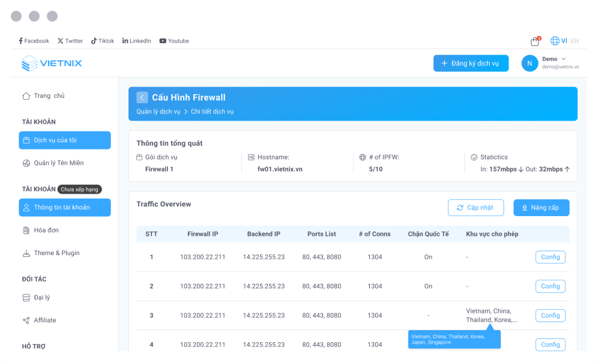Screen dimensions: 598x362
Task: Open the Affiliate sidebar item
Action: pyautogui.click(x=44, y=320)
